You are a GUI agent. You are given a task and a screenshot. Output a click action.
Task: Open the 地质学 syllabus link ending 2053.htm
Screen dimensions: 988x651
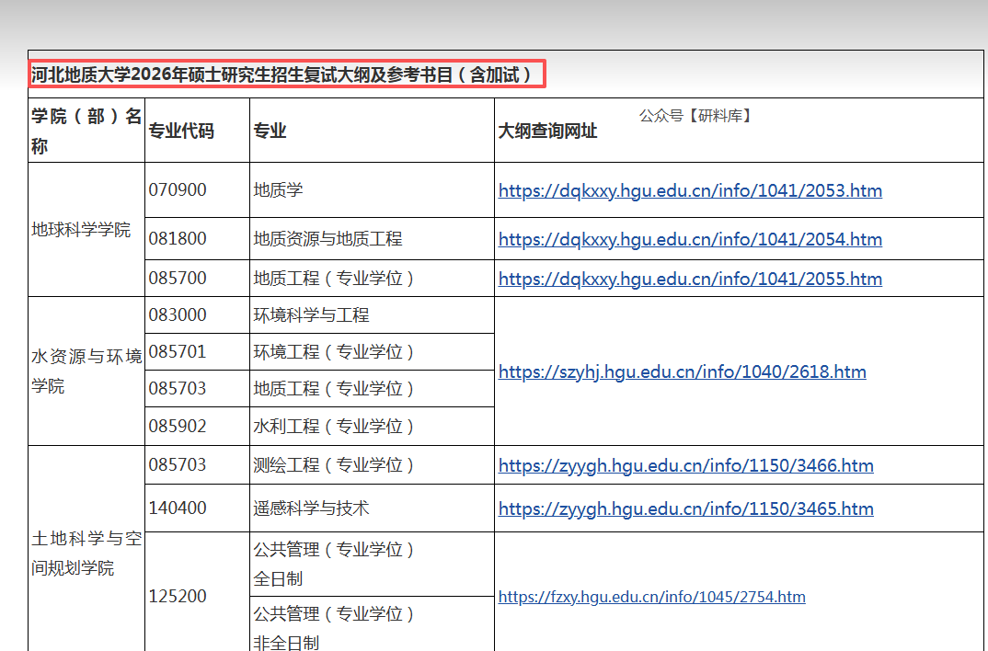(690, 191)
